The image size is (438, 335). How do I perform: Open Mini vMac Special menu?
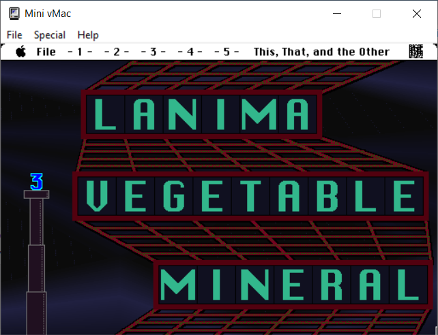click(49, 35)
